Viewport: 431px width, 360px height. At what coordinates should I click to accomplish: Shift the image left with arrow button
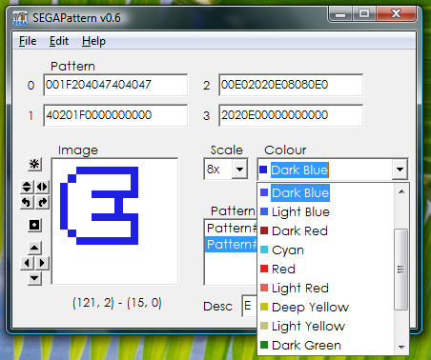(27, 263)
